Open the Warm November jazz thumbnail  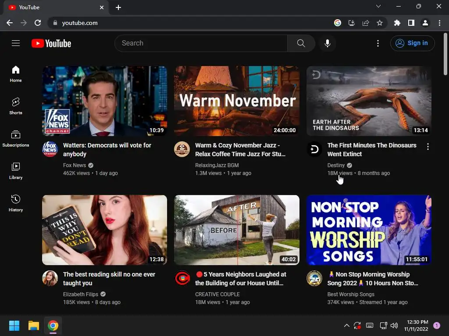237,101
